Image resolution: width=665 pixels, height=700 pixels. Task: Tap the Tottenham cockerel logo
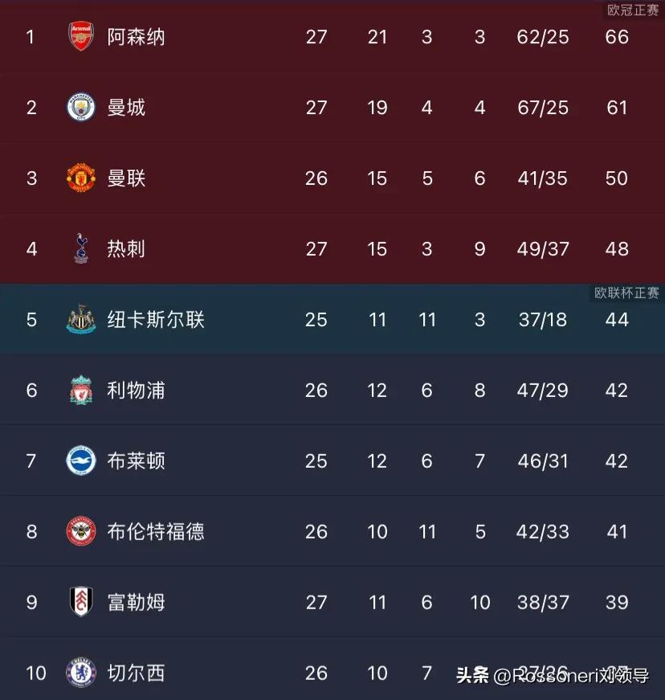click(x=81, y=248)
